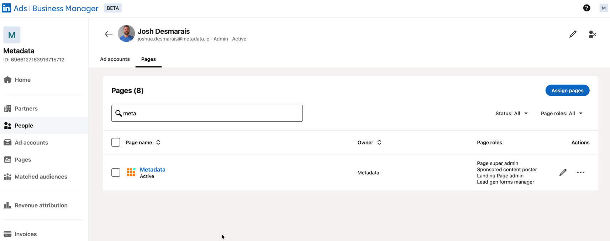Edit Metadata page roles with row pencil icon
The width and height of the screenshot is (610, 241).
pos(563,172)
